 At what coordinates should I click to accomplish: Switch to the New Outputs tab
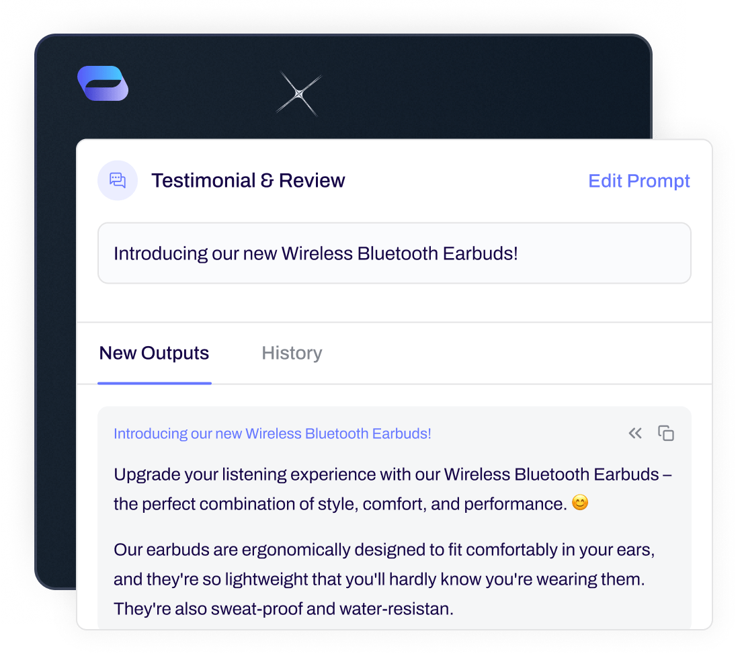[154, 353]
